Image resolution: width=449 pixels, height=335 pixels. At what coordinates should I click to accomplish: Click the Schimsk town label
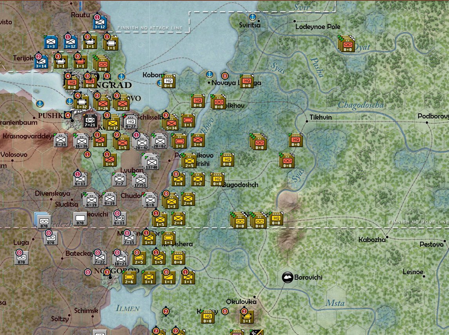[x=86, y=311]
